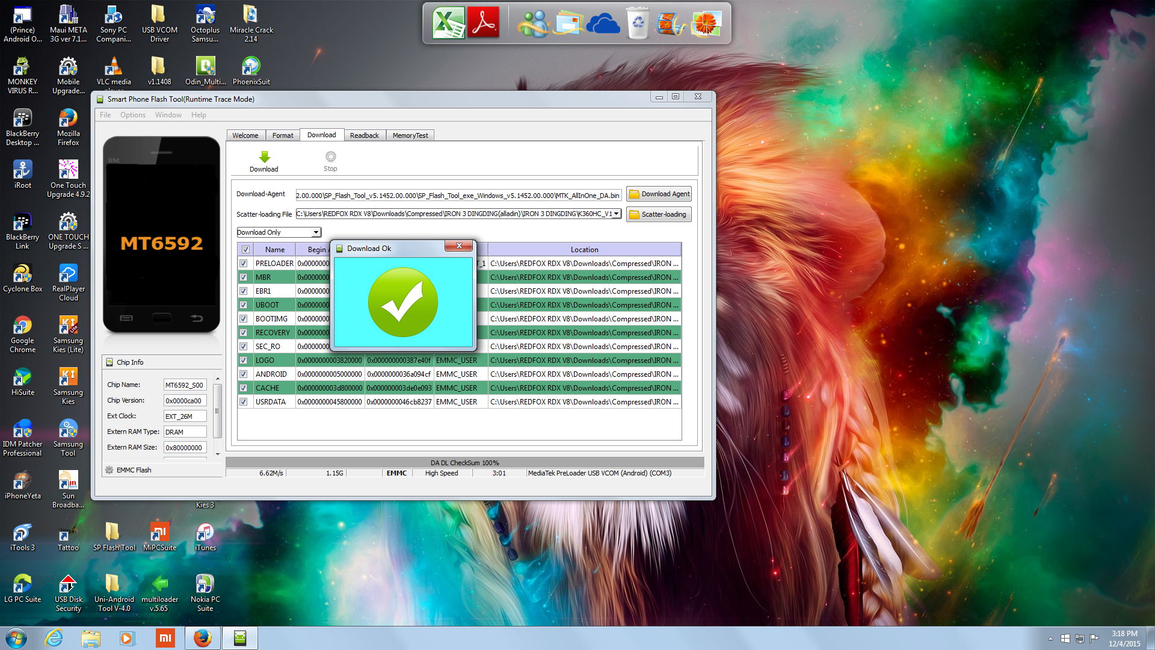Expand the Download Only mode dropdown
The width and height of the screenshot is (1155, 650).
(x=316, y=232)
